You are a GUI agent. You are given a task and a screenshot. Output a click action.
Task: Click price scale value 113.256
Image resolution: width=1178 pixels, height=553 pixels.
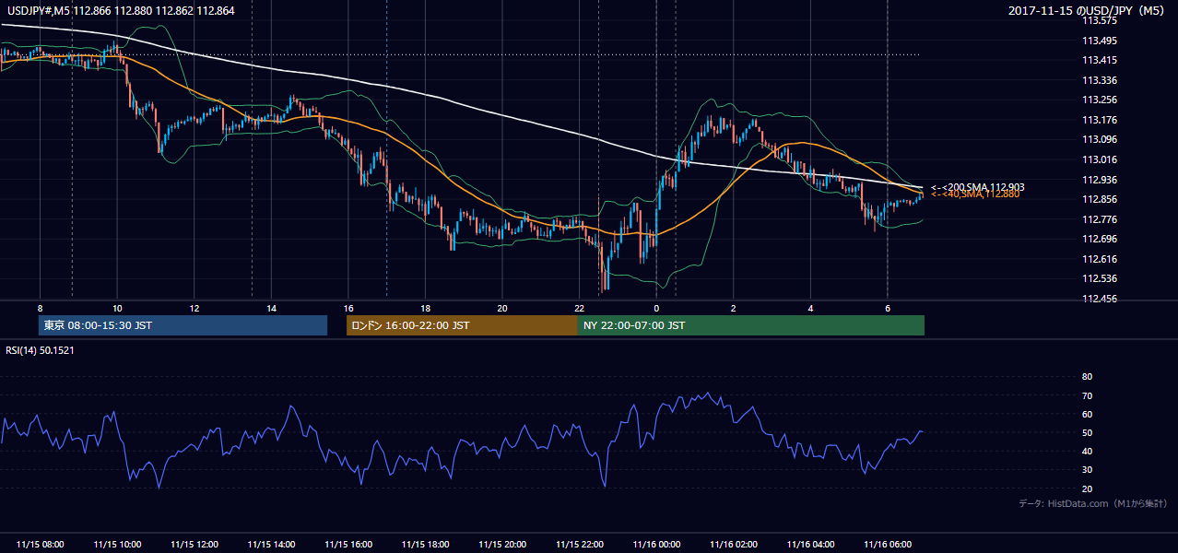(1100, 100)
